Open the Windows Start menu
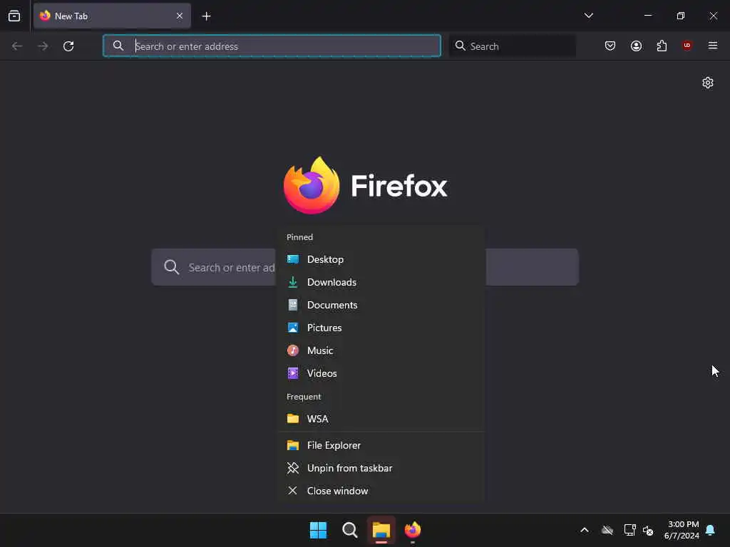 319,530
